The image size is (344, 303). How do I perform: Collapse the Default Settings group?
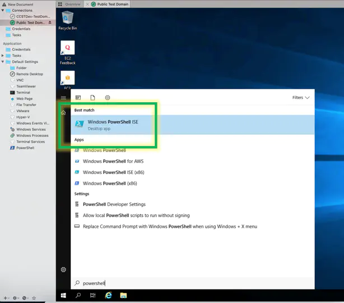(3, 62)
